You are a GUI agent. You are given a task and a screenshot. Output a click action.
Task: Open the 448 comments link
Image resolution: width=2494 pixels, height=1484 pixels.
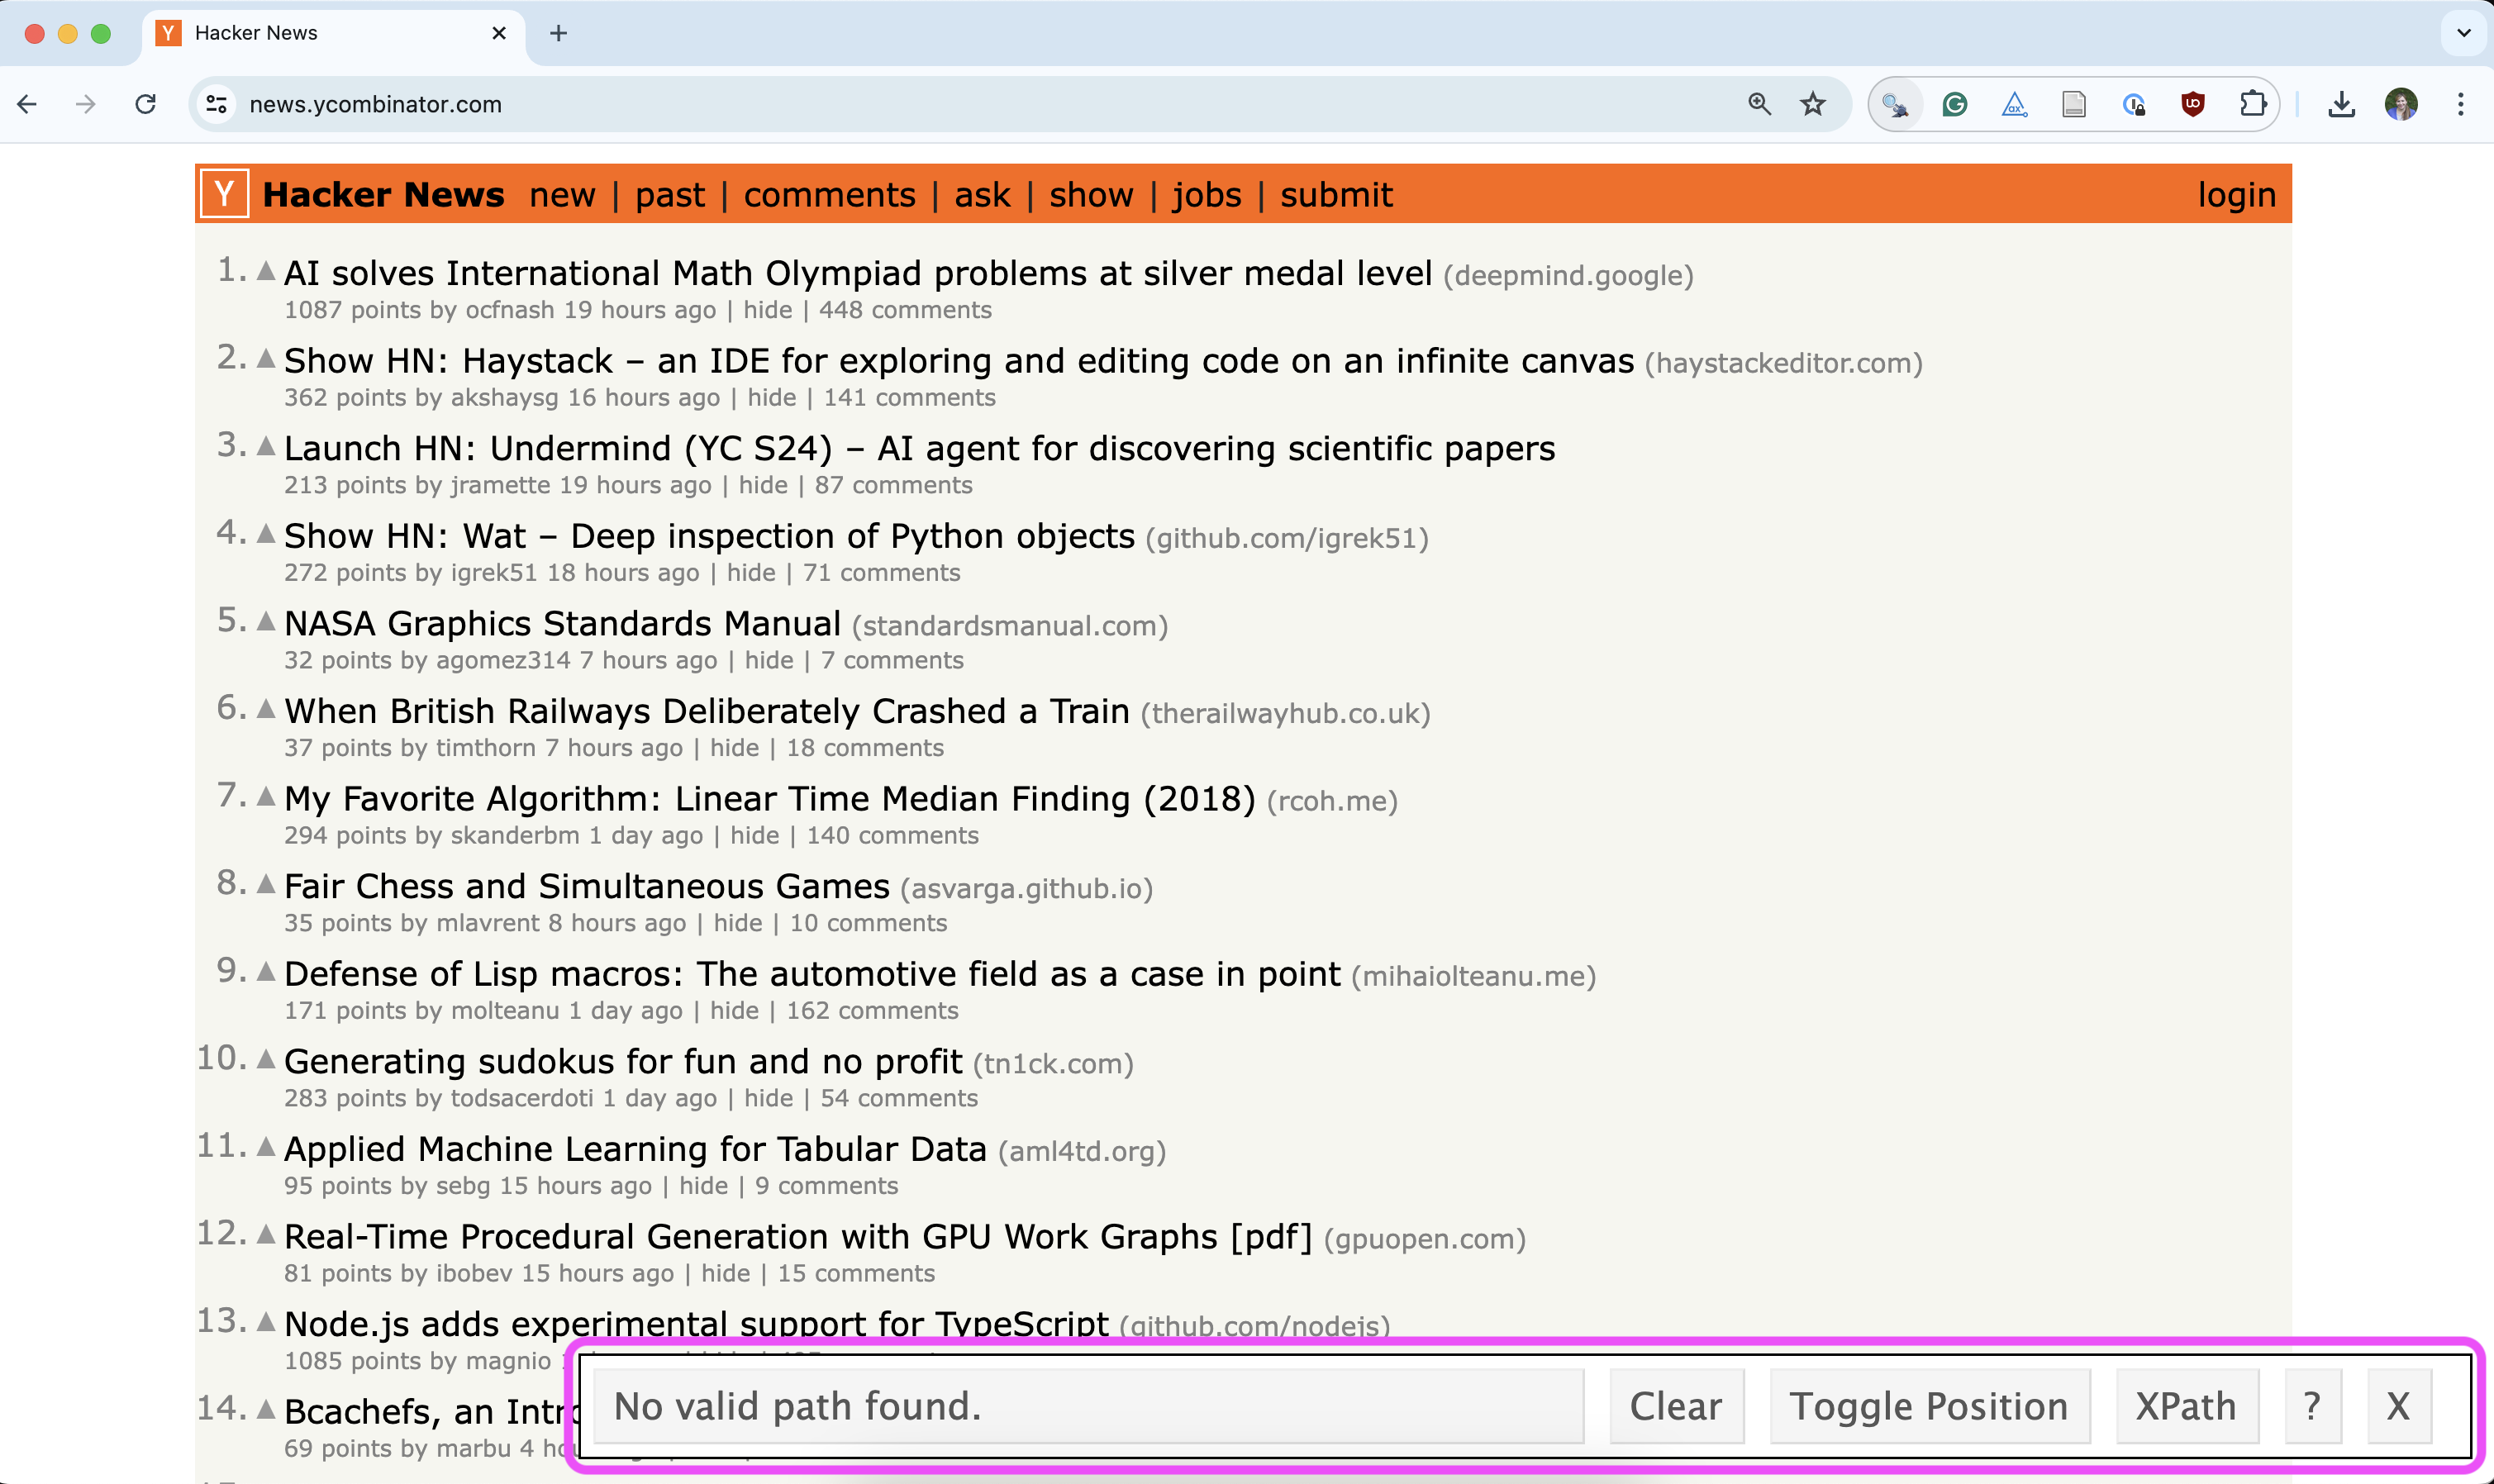pos(905,310)
